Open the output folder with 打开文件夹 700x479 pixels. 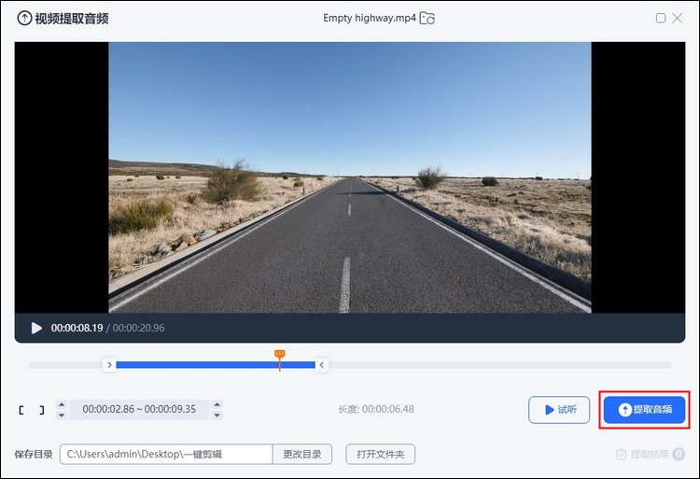(380, 455)
